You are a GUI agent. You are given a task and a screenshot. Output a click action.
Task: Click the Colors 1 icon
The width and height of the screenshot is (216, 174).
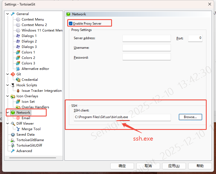[18, 52]
